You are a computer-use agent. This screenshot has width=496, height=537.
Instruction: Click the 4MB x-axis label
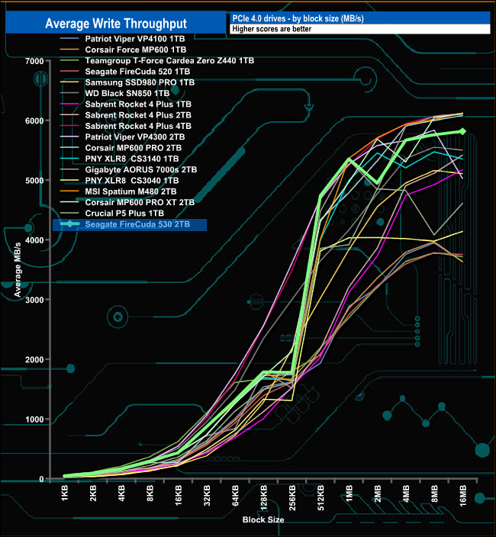click(x=406, y=494)
